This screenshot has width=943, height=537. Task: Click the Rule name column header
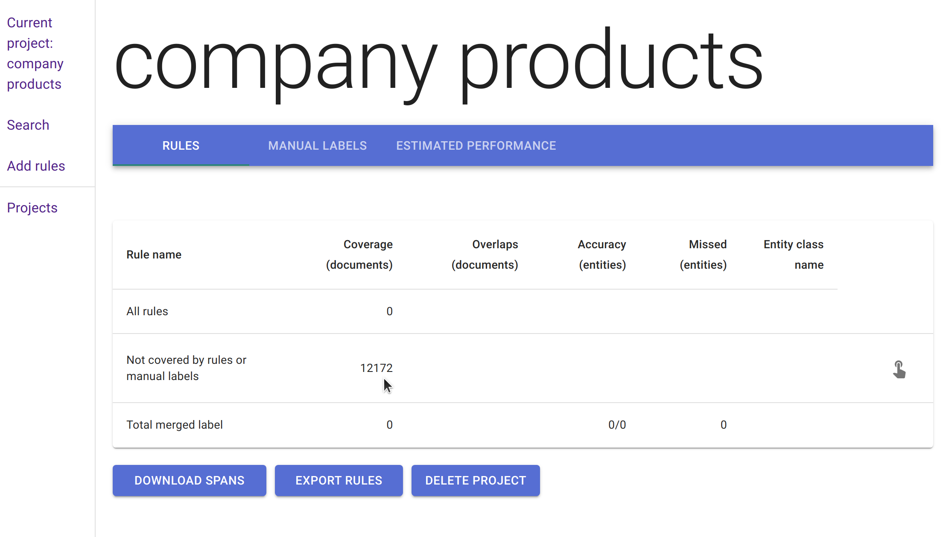(154, 255)
